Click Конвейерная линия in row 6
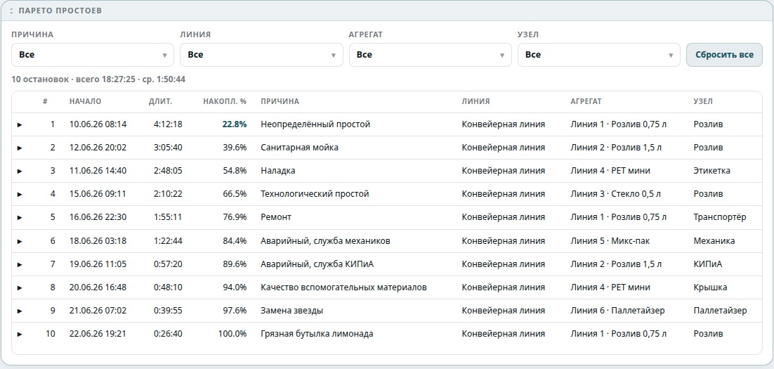This screenshot has width=774, height=369. [x=504, y=241]
